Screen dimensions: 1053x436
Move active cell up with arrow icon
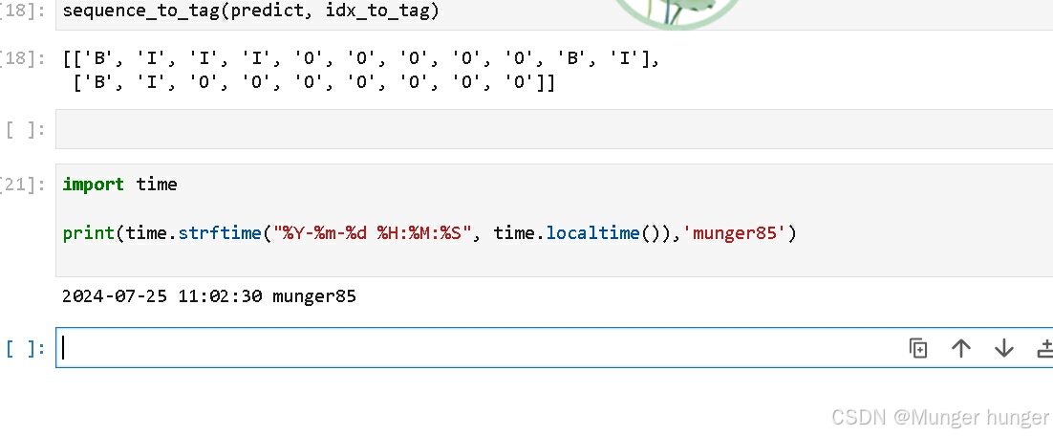click(x=961, y=348)
